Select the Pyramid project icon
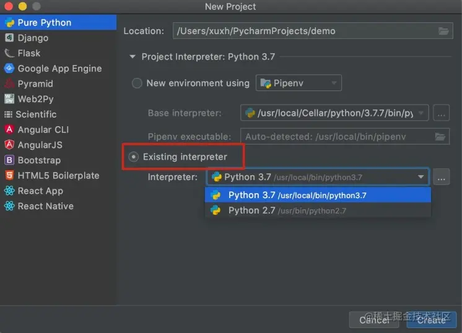Screen dimensions: 462x333 [9, 84]
